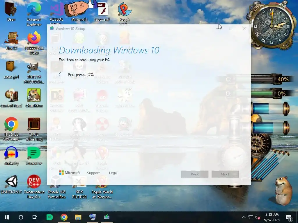Open the Minecraft desktop icon

[79, 12]
